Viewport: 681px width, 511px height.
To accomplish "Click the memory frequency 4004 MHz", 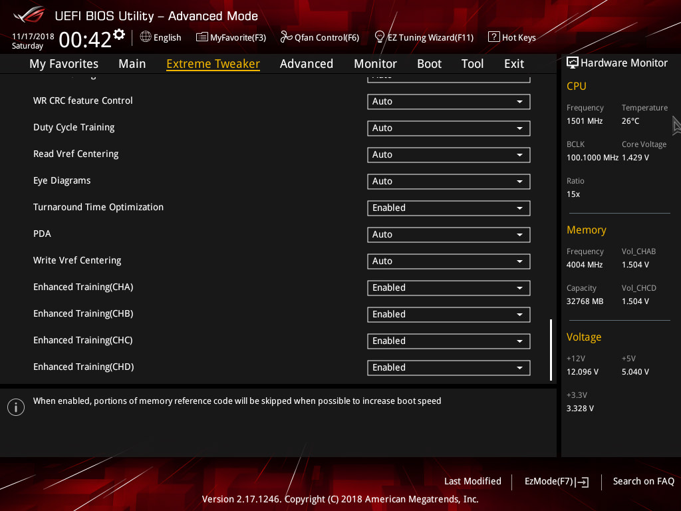I will coord(585,265).
